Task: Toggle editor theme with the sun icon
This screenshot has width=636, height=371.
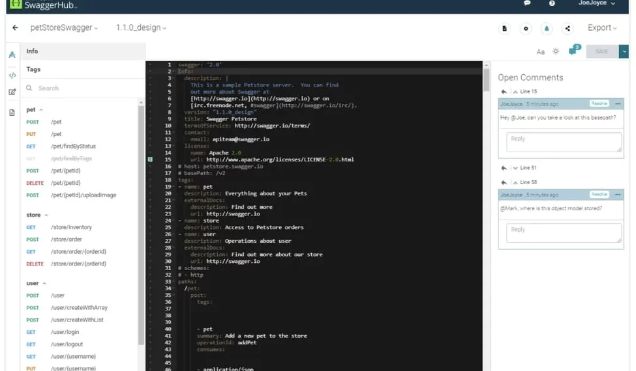Action: point(556,51)
